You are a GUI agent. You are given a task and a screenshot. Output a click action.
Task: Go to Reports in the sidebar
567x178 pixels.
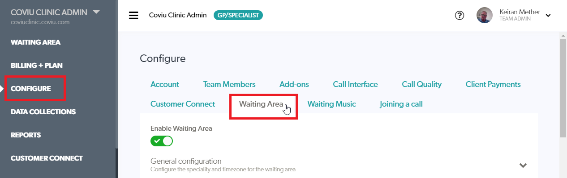pos(26,135)
